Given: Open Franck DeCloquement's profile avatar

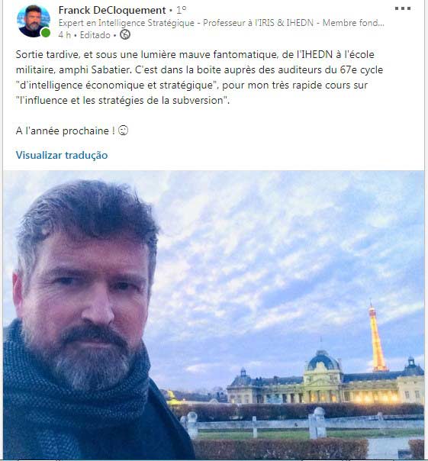Looking at the screenshot, I should point(34,21).
